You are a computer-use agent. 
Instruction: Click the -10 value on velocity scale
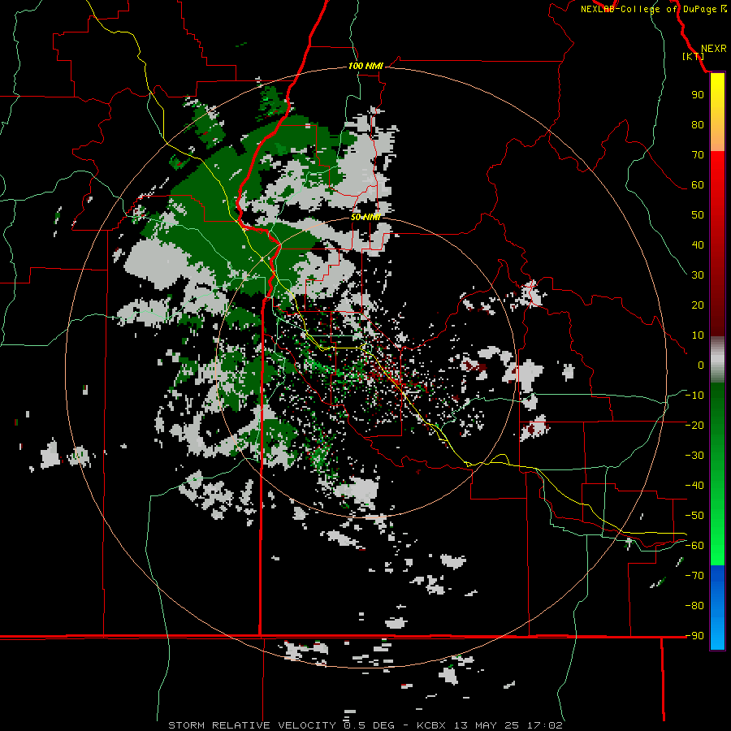694,396
